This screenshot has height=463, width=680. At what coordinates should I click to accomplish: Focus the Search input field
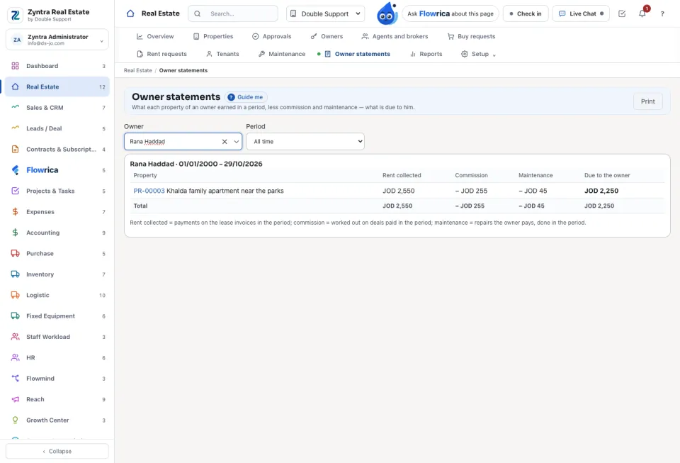(233, 14)
